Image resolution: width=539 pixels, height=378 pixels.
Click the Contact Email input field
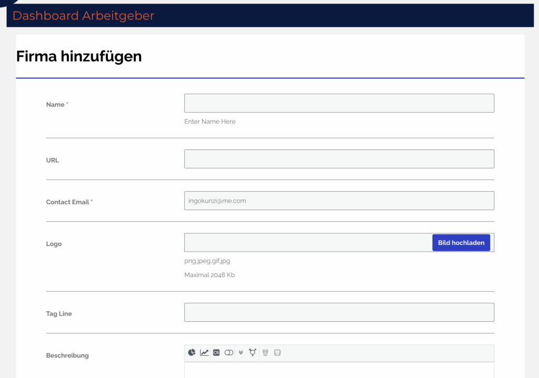(339, 201)
